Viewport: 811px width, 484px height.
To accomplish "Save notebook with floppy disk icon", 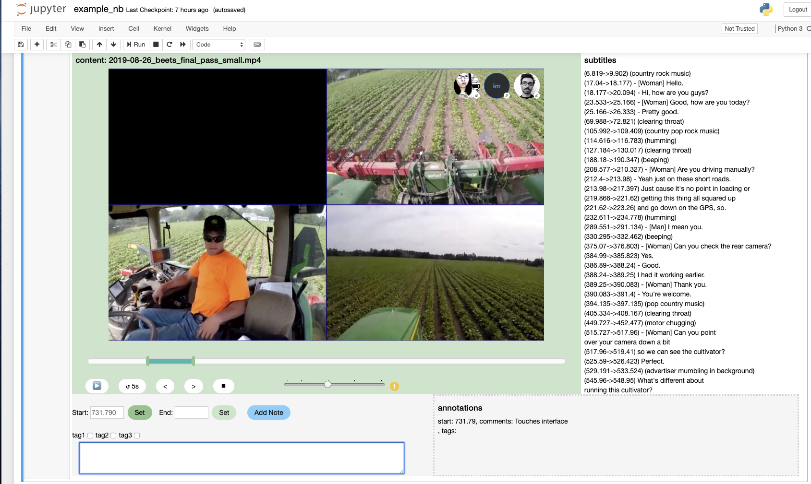I will 21,45.
